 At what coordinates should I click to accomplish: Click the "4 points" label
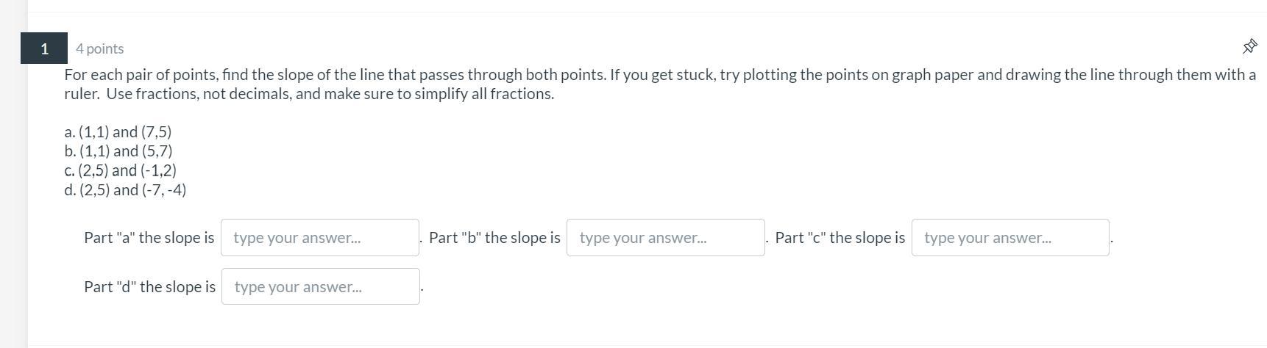(99, 48)
